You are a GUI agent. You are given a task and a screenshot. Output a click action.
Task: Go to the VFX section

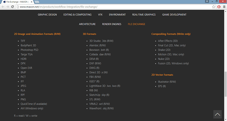pos(100,15)
